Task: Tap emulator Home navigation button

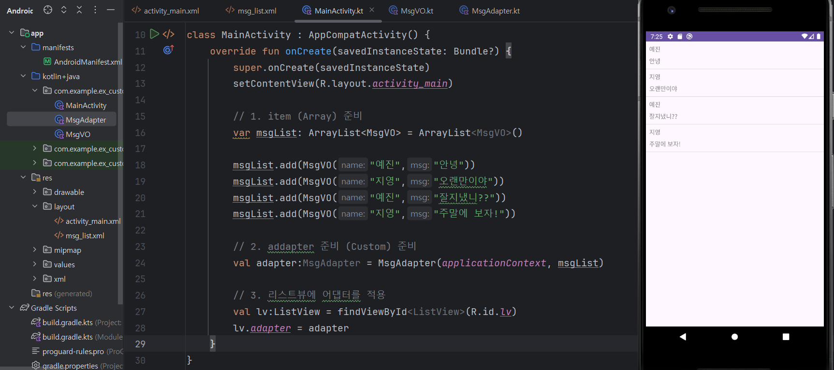Action: 734,337
